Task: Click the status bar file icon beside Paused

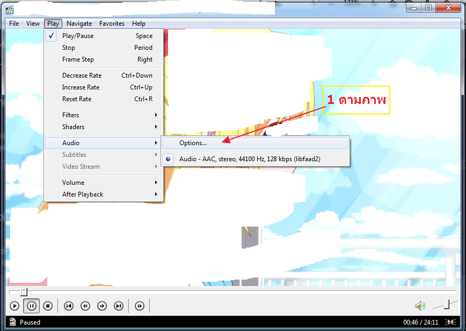Action: tap(12, 322)
